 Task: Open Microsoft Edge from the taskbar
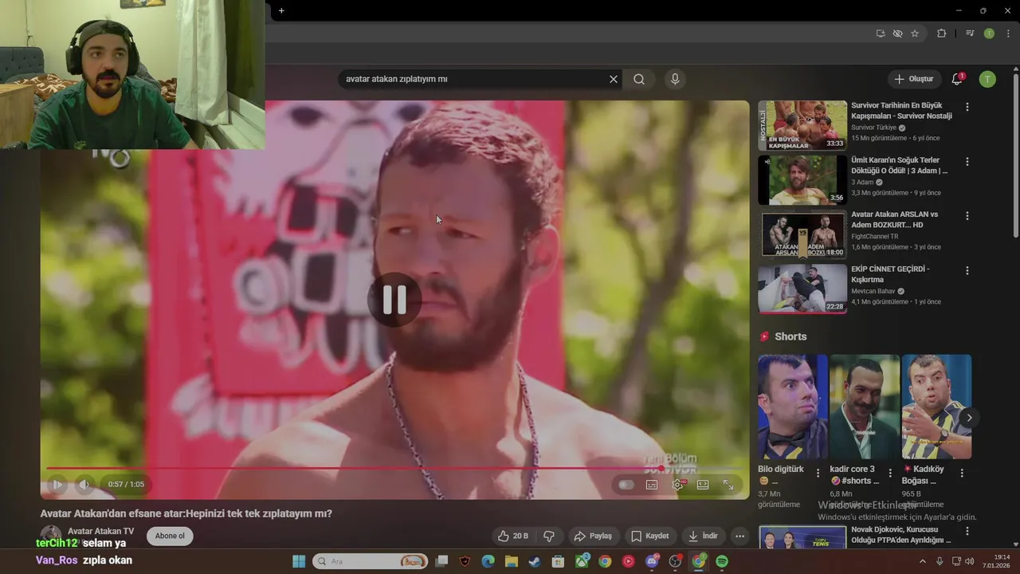[488, 561]
